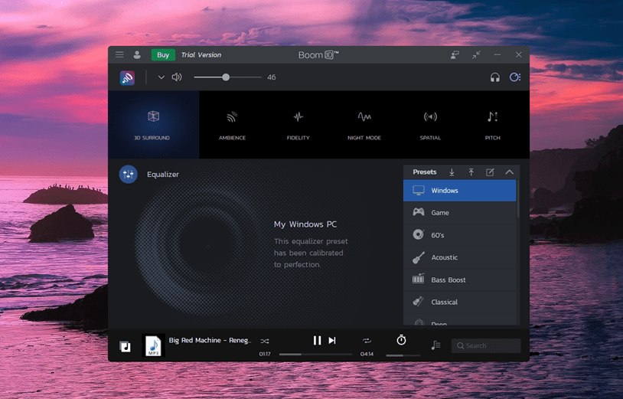Switch to compact mini mode
The width and height of the screenshot is (623, 399).
[x=476, y=55]
